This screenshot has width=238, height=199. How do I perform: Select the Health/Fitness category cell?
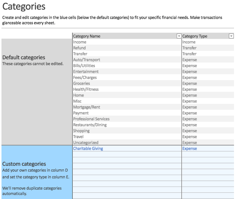(86, 89)
